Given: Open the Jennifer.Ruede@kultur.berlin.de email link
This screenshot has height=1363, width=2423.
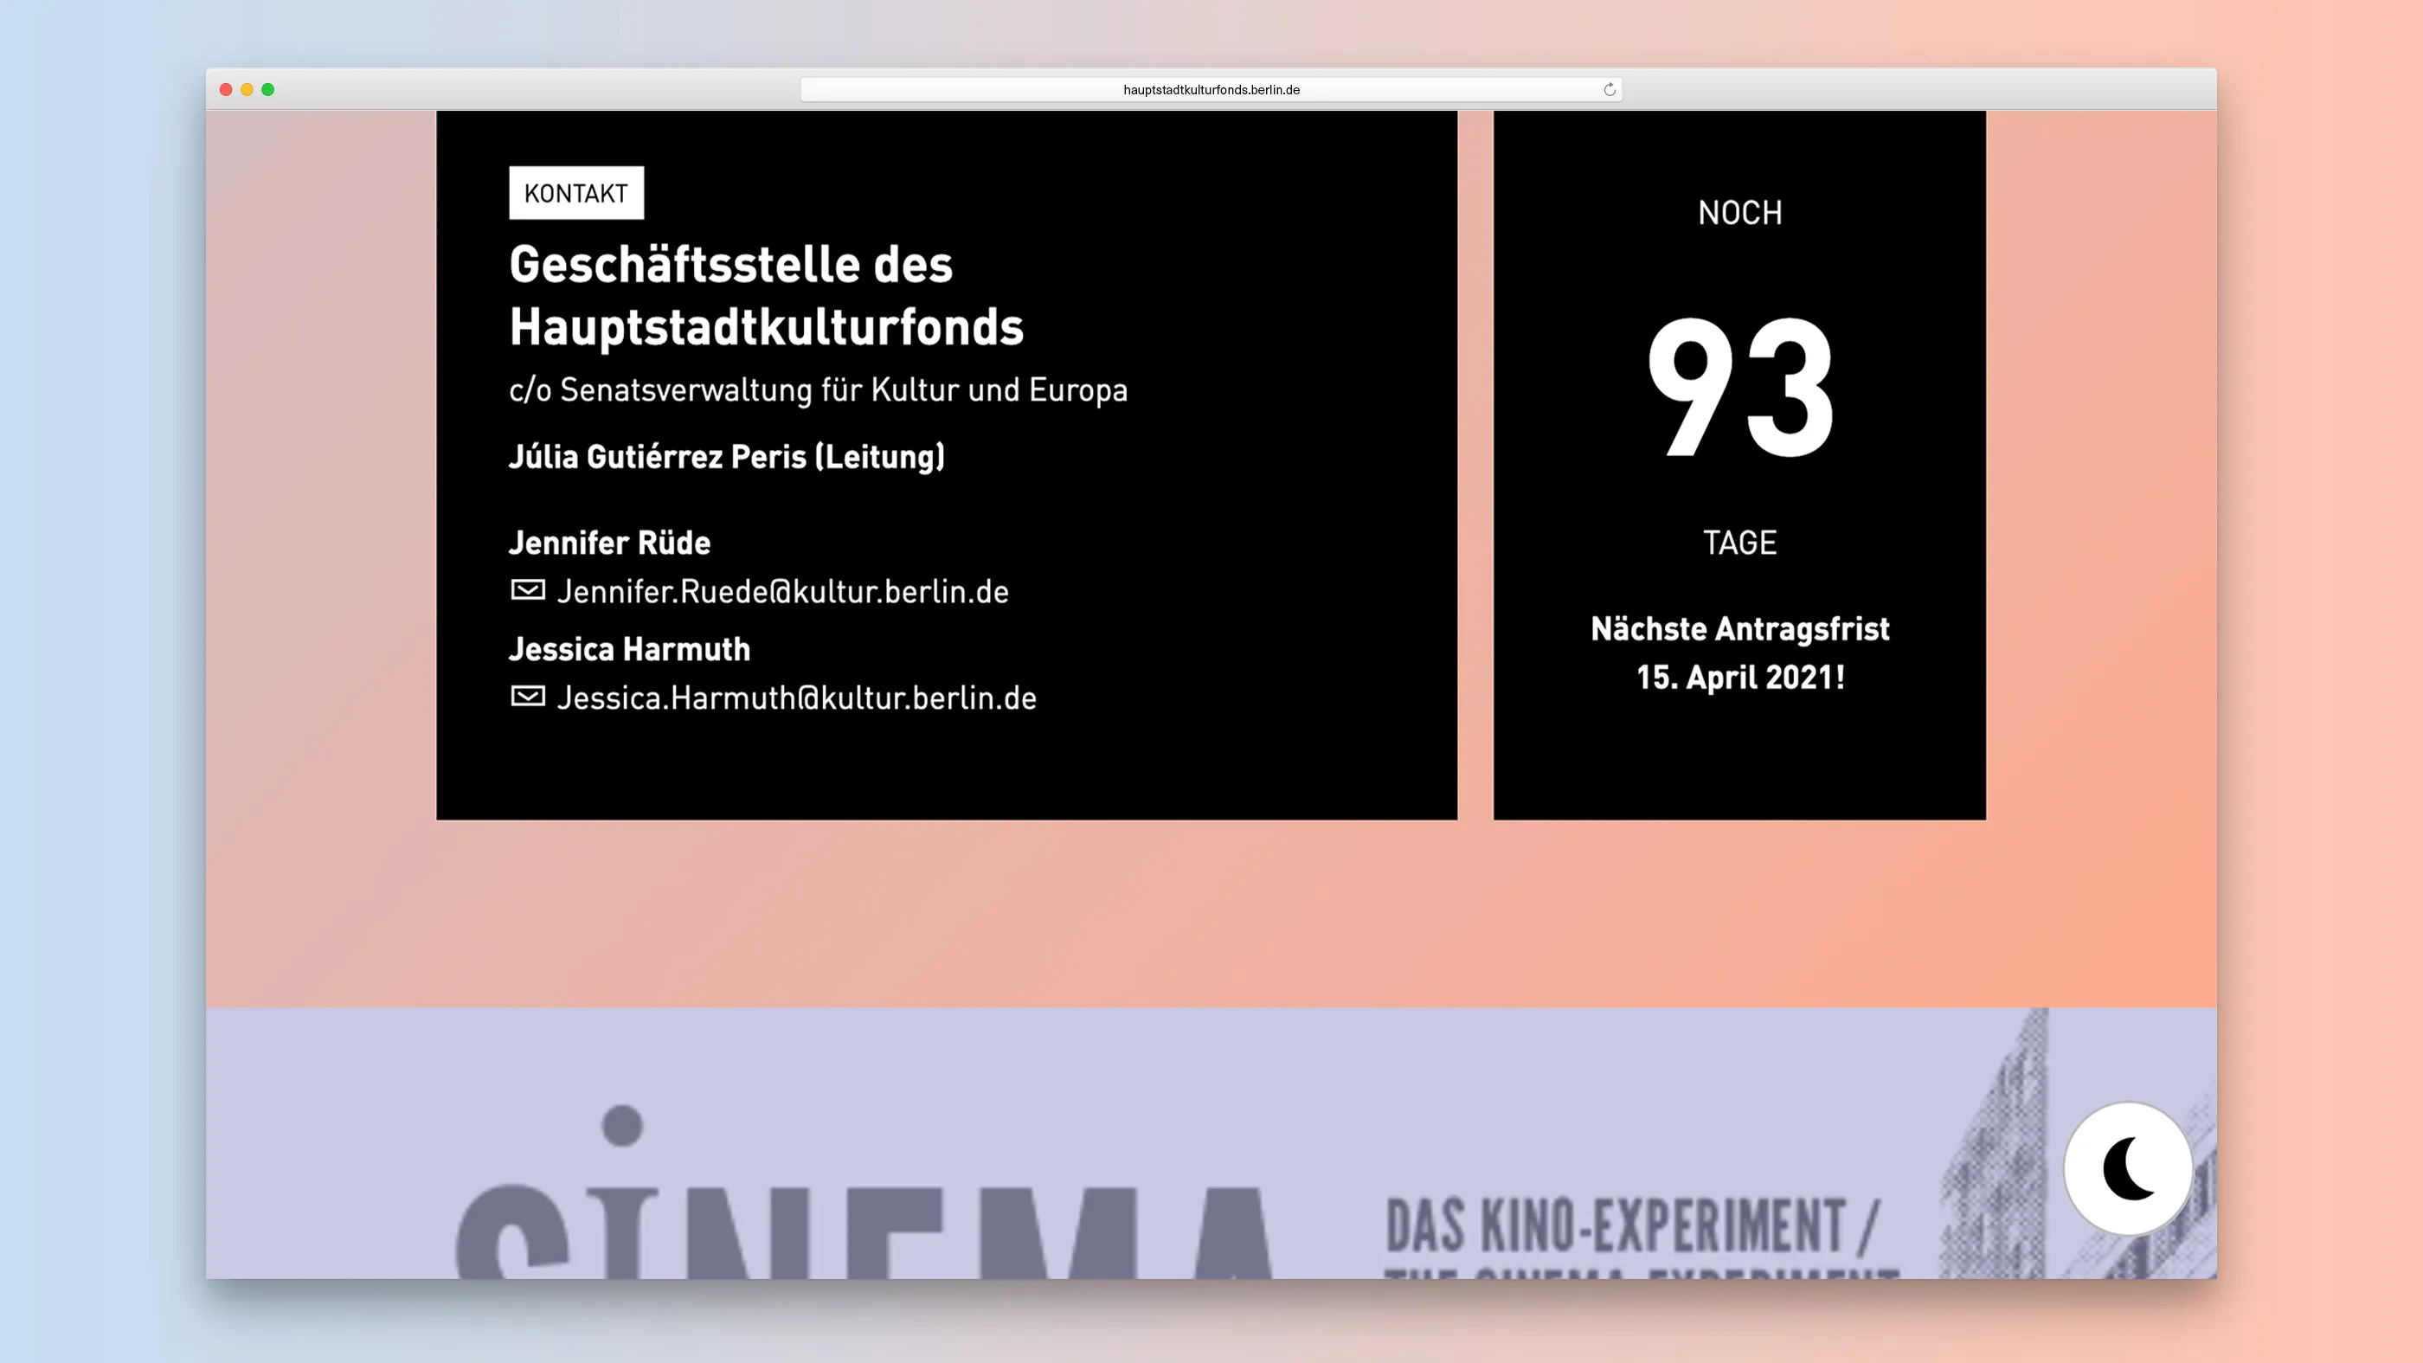Looking at the screenshot, I should click(782, 592).
